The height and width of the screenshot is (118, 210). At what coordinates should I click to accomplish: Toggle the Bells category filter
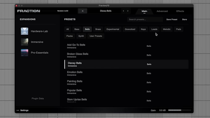pos(87,29)
